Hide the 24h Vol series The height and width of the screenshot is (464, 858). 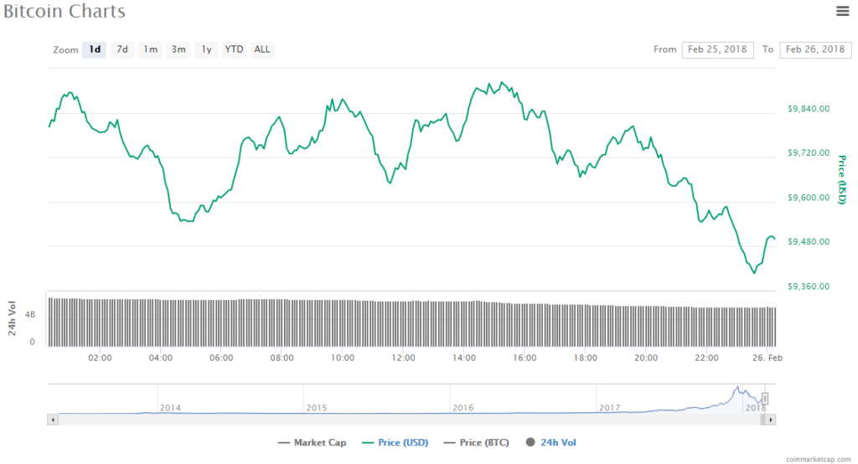tap(550, 442)
